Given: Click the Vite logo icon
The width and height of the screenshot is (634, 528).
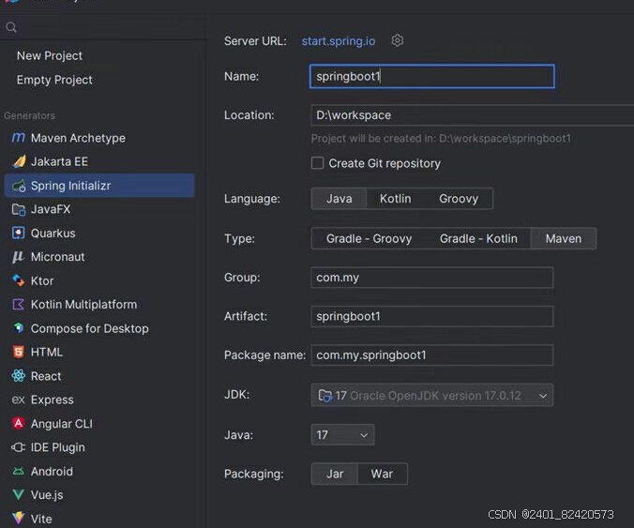Looking at the screenshot, I should tap(18, 518).
